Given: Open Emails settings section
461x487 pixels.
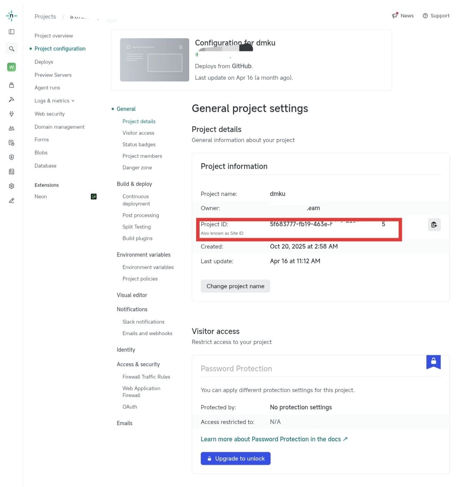Looking at the screenshot, I should pos(125,423).
